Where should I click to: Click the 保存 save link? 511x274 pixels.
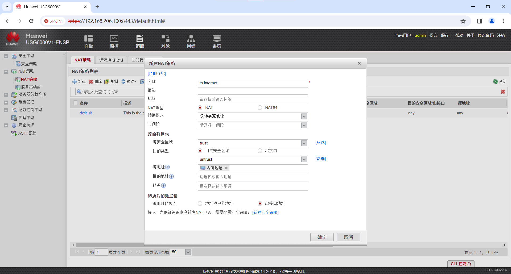[445, 35]
